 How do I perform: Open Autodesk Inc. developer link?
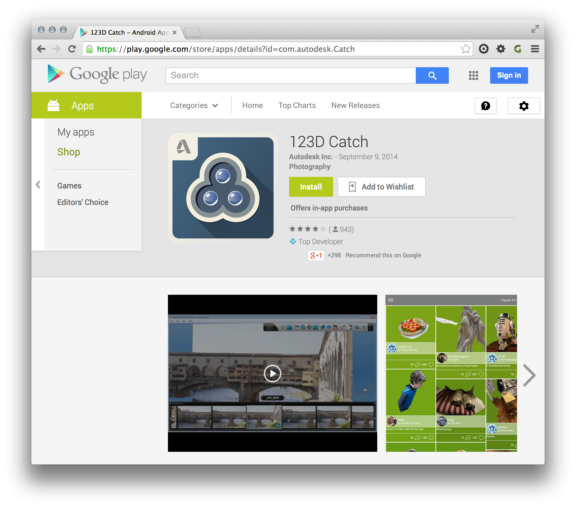[x=311, y=157]
